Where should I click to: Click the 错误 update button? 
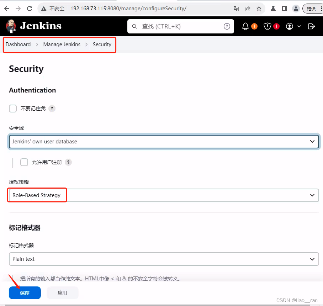(x=312, y=9)
